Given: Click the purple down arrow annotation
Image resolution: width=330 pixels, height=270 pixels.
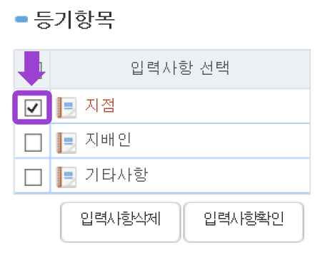Looking at the screenshot, I should pos(31,68).
